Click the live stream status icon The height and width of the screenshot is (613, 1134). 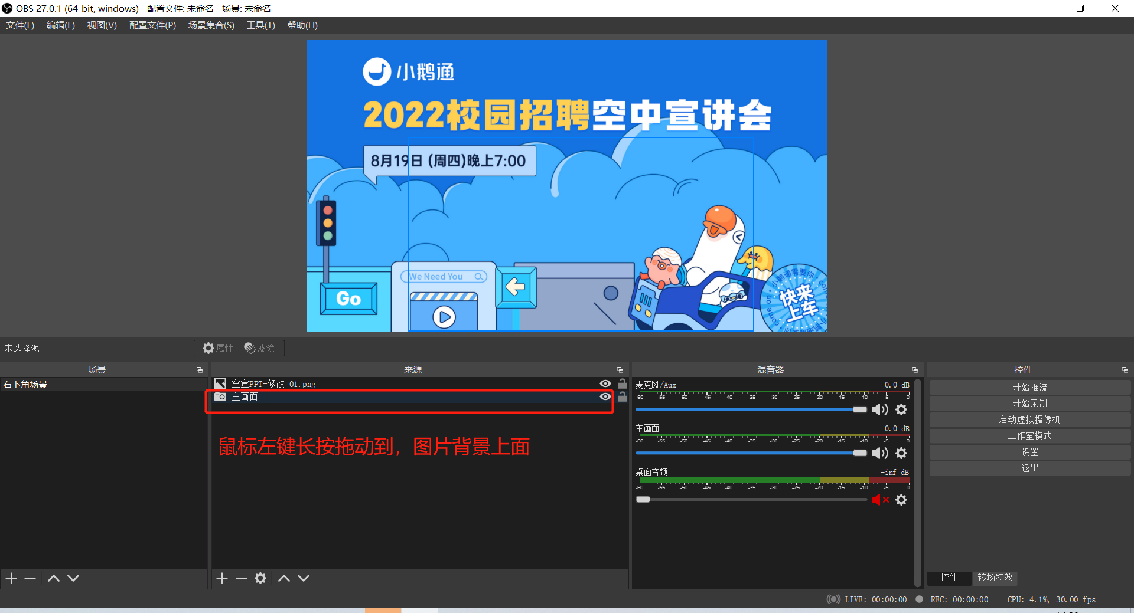(833, 599)
